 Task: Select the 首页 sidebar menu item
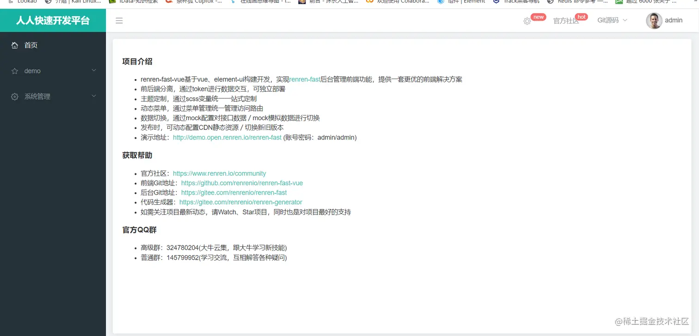(31, 45)
